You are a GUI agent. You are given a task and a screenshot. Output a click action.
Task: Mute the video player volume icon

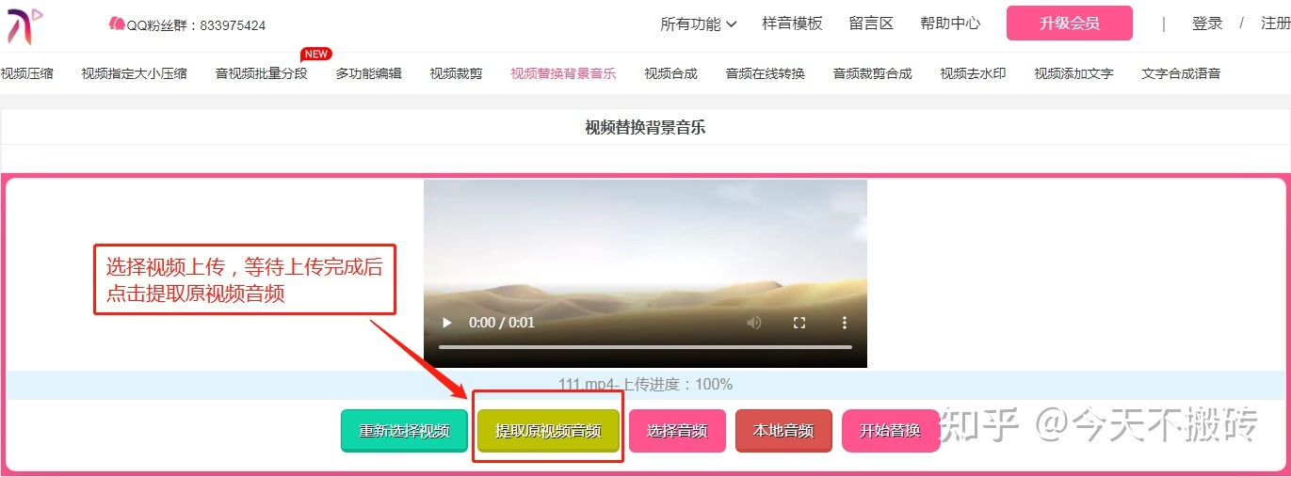pos(754,323)
